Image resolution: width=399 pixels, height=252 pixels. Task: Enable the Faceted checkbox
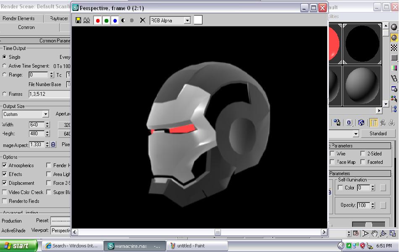point(363,162)
